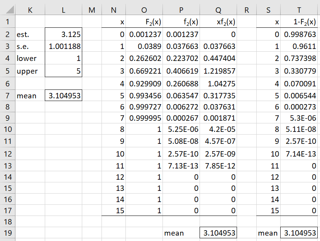Click the 1-F2(x) header cell
The width and height of the screenshot is (320, 241).
click(x=299, y=22)
